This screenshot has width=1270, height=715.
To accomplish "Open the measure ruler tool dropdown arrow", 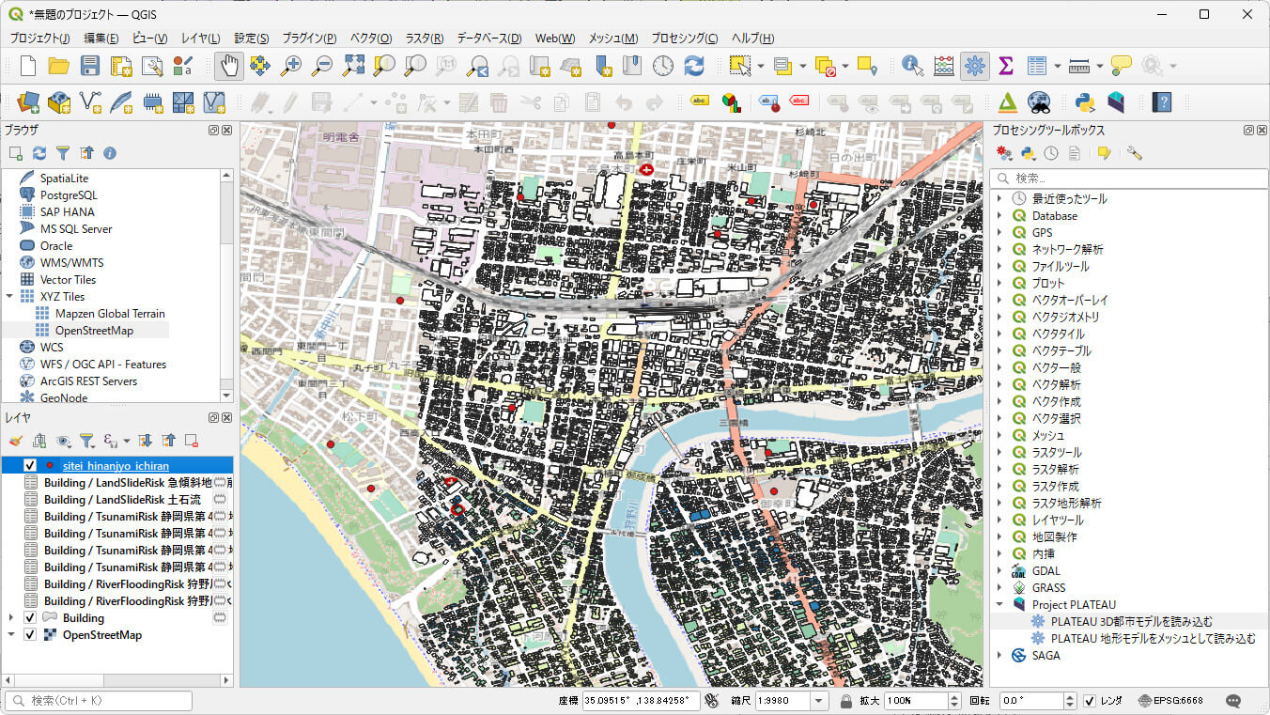I will pyautogui.click(x=1099, y=66).
